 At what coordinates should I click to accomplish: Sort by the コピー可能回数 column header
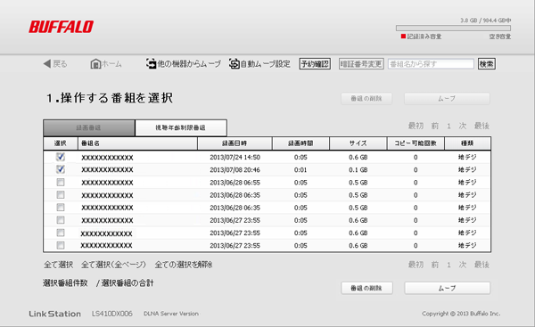pyautogui.click(x=416, y=143)
